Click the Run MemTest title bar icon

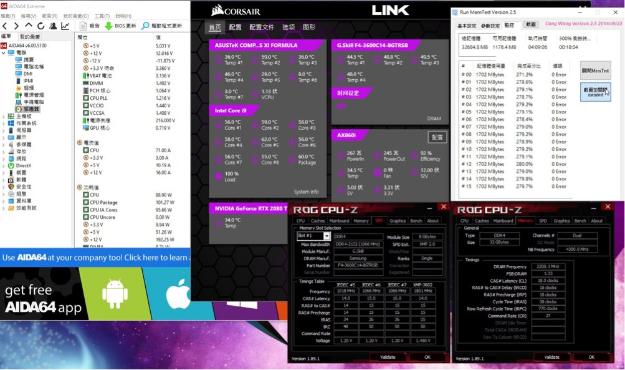pos(455,12)
